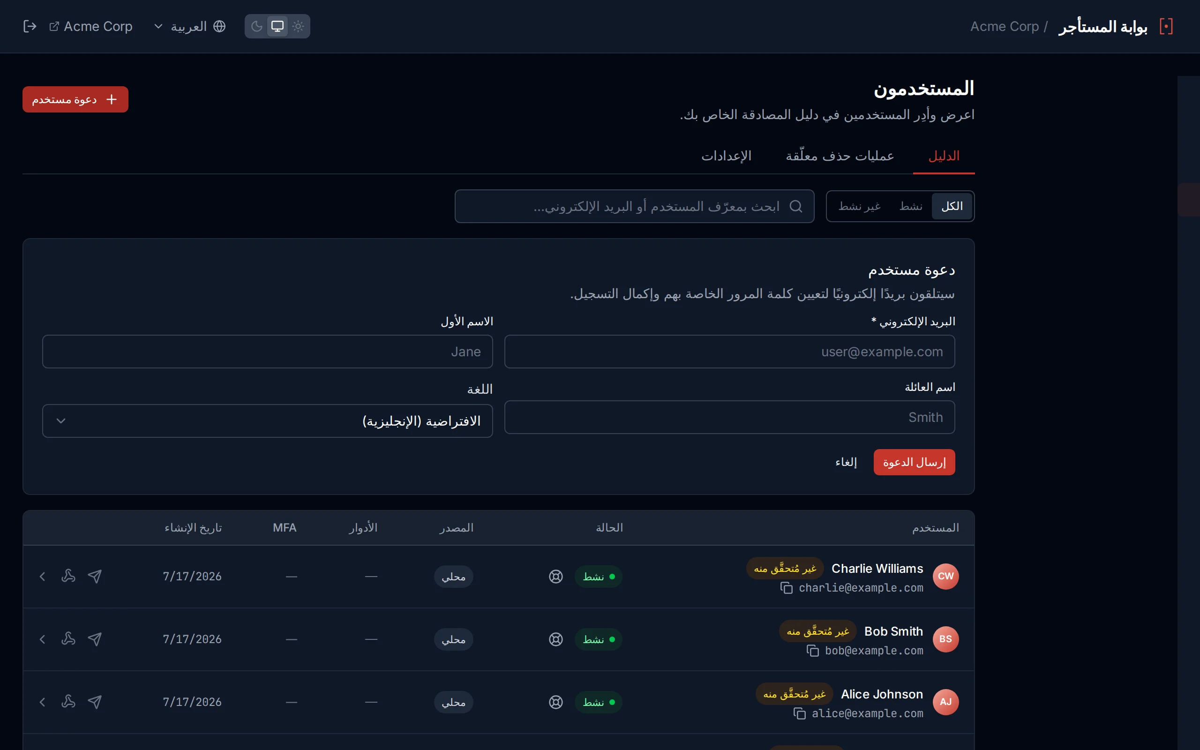Click the webhook icon in Bob Smith row

pyautogui.click(x=68, y=639)
